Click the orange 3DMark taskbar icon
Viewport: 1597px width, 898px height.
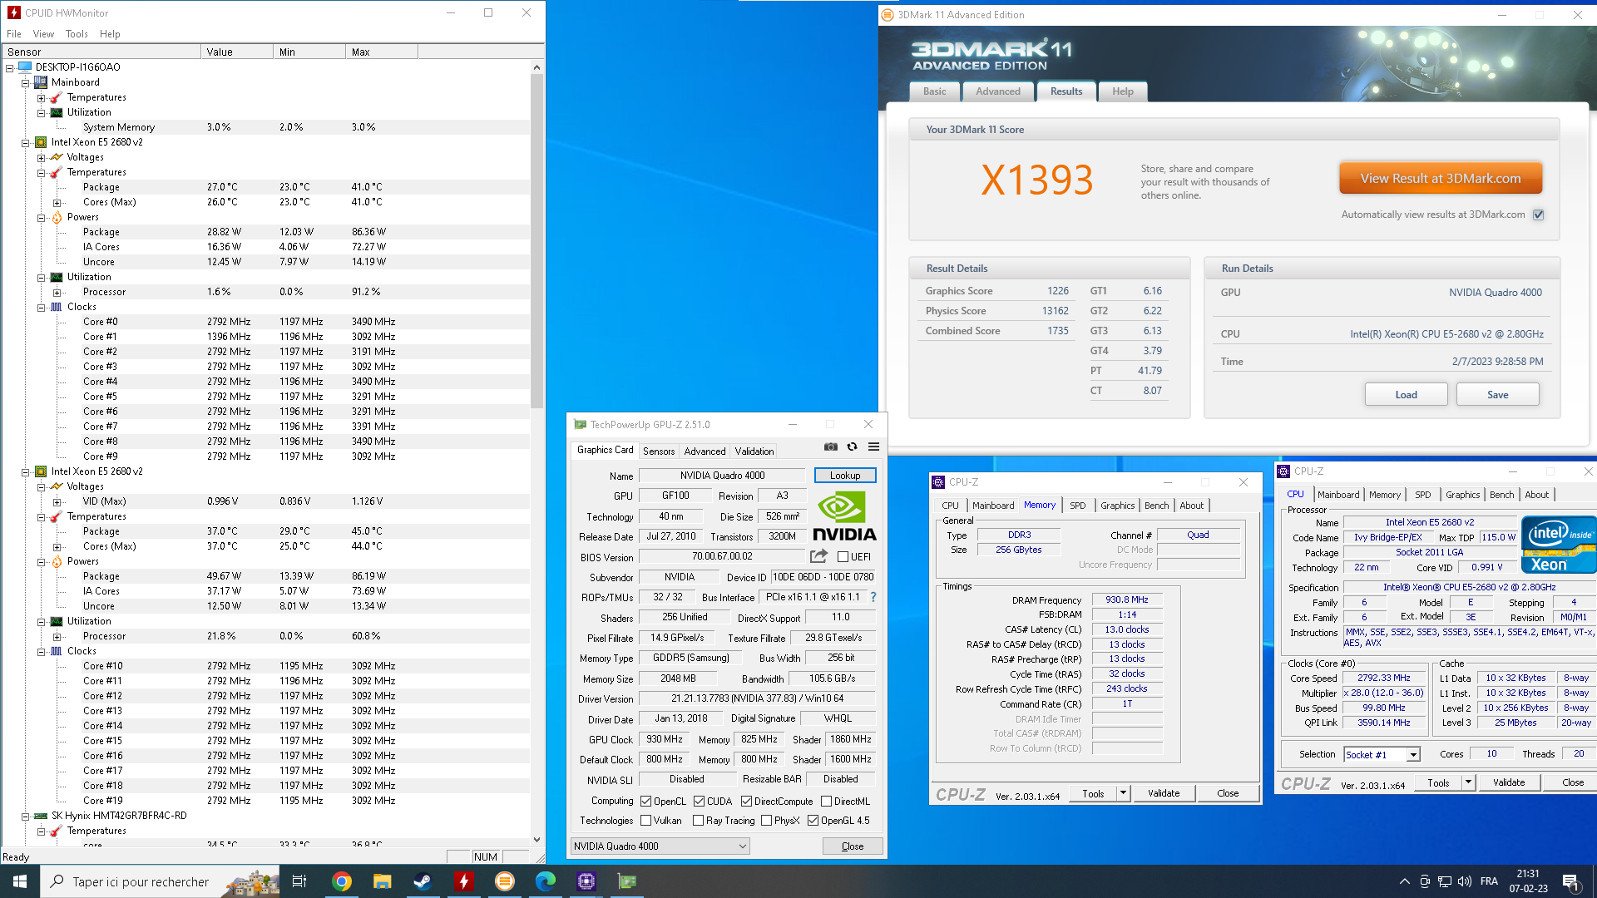coord(504,881)
